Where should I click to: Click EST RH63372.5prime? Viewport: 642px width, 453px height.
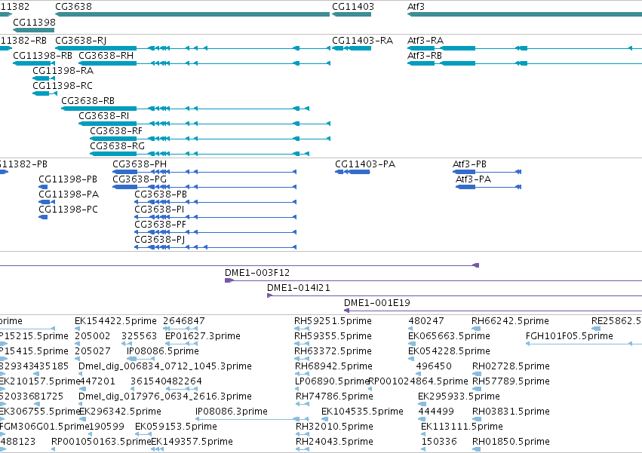[x=333, y=351]
